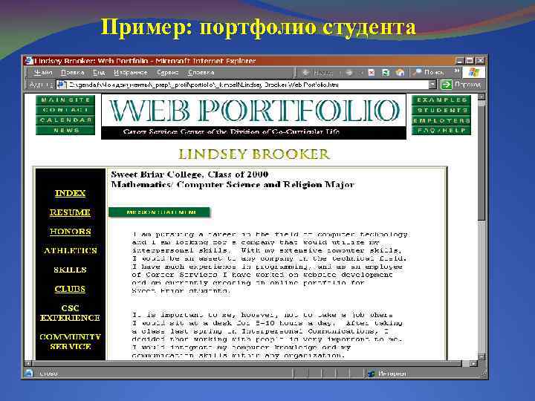The height and width of the screenshot is (401, 535).
Task: Click the page icon in address bar
Action: pyautogui.click(x=61, y=85)
